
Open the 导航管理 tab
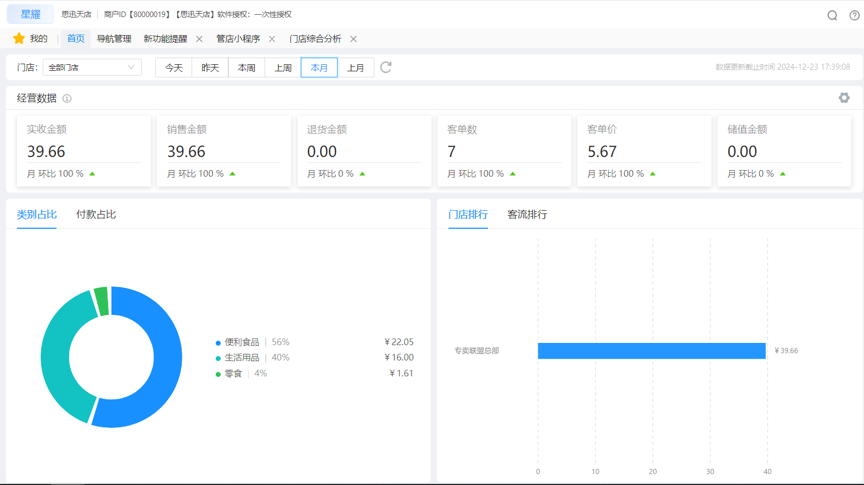pos(114,39)
